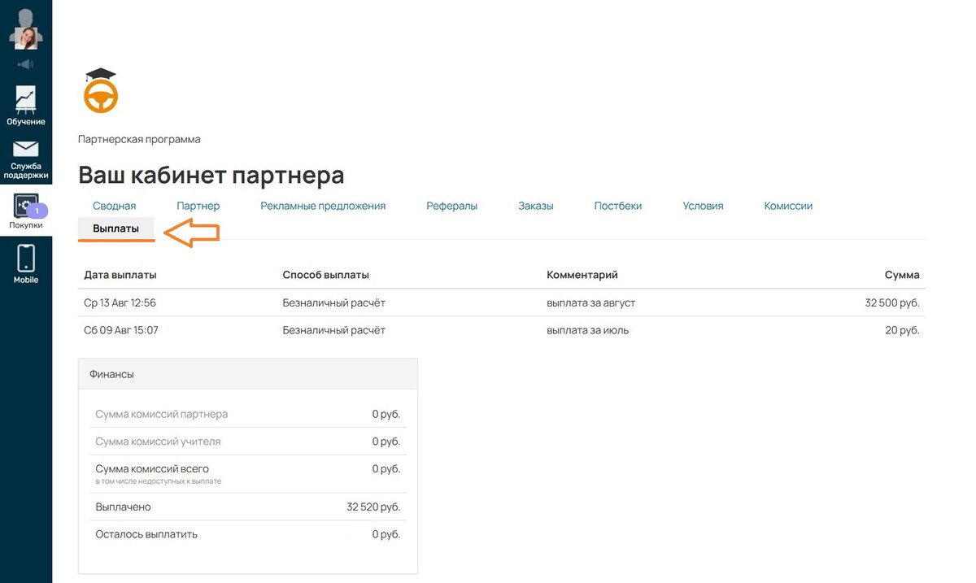Open the Mobile phone icon
976x583 pixels.
pyautogui.click(x=26, y=259)
